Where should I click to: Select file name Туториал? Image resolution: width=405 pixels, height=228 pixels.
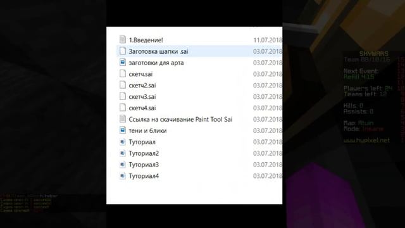click(142, 142)
